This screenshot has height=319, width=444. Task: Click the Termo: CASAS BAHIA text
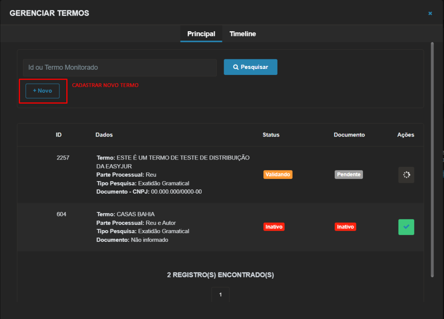pos(125,214)
